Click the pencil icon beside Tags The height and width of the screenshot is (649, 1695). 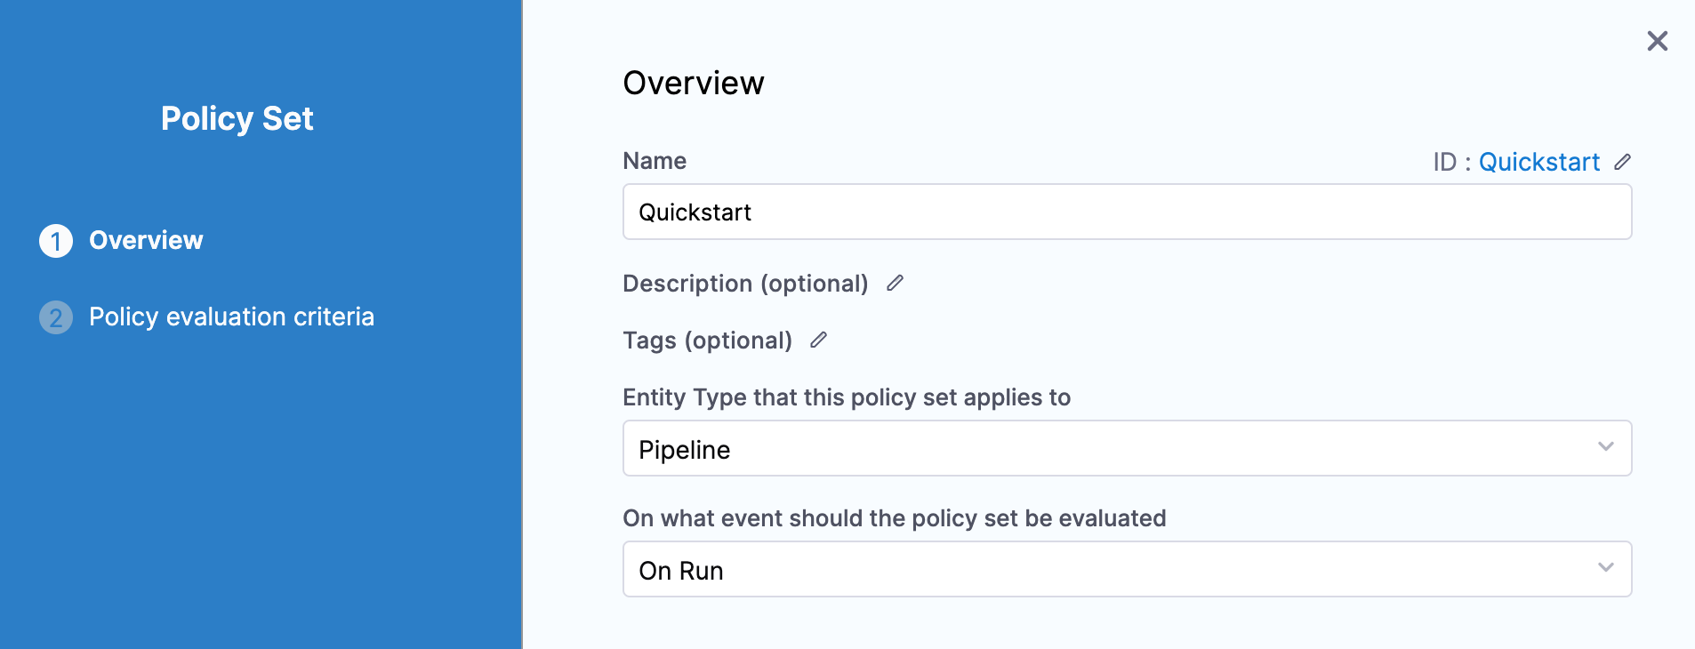click(x=818, y=340)
